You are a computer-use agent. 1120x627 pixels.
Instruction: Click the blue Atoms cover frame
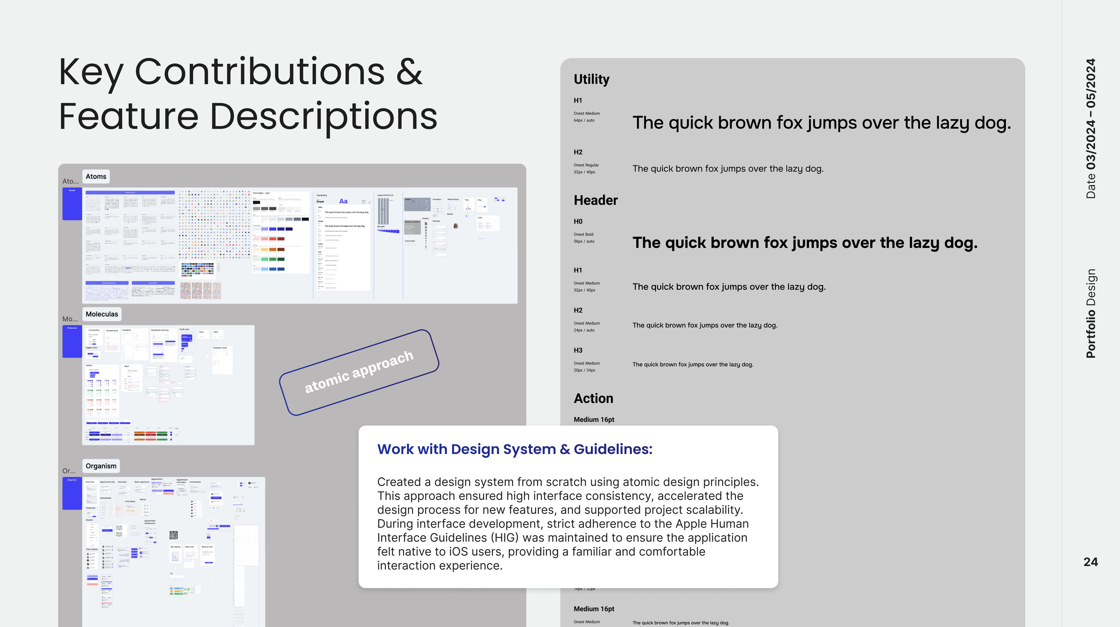click(x=72, y=204)
